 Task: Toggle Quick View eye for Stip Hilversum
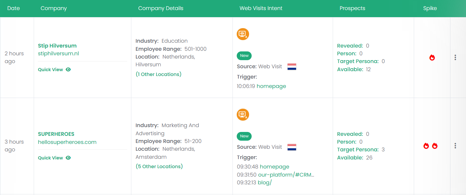click(x=68, y=70)
